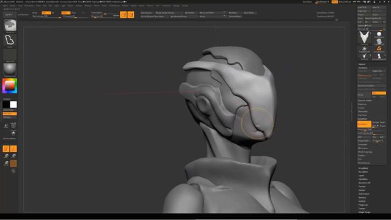The width and height of the screenshot is (391, 220).
Task: Open the Alpha menu
Action: point(5,5)
